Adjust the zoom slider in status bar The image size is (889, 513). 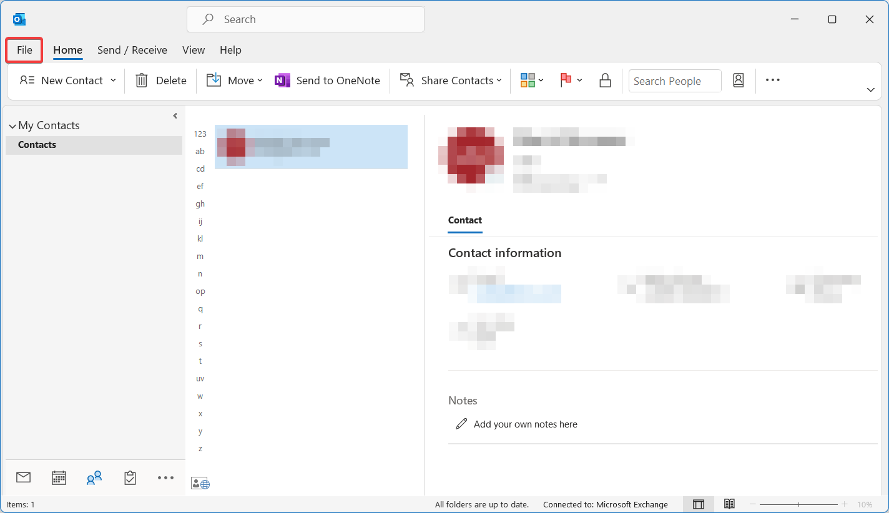pos(798,504)
